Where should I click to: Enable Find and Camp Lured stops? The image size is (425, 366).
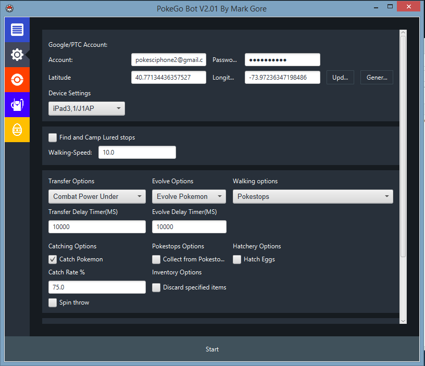(x=53, y=137)
